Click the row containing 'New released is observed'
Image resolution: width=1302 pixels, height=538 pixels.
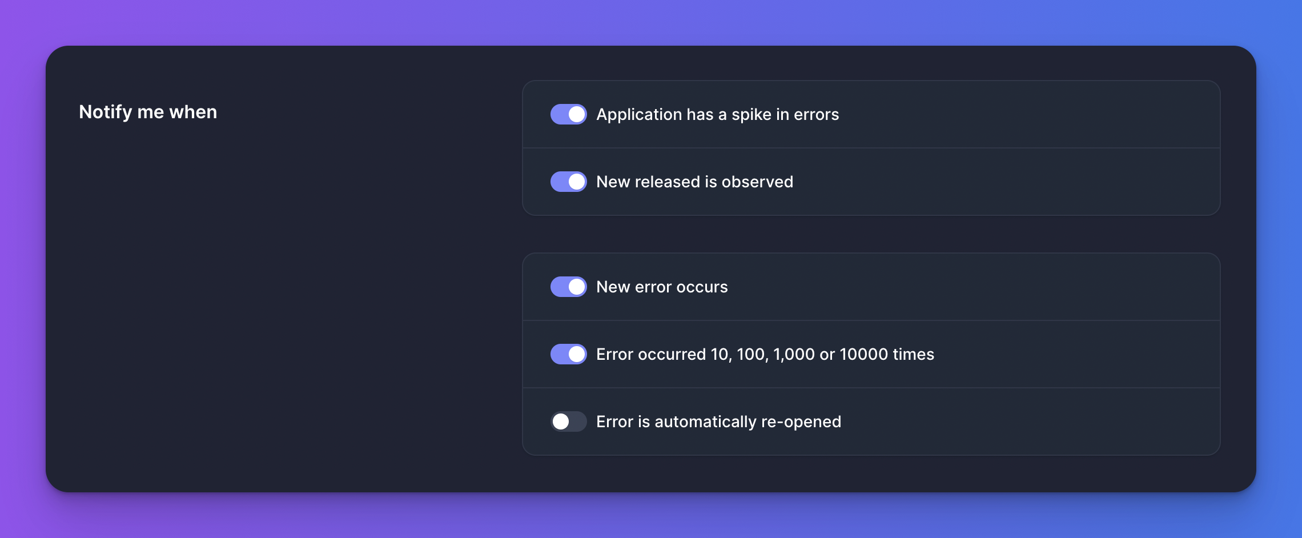(x=871, y=182)
